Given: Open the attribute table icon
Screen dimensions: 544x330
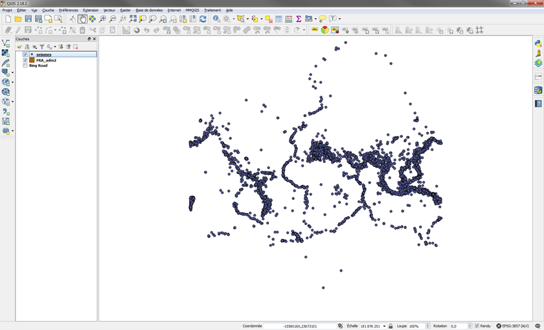Looking at the screenshot, I should 278,19.
